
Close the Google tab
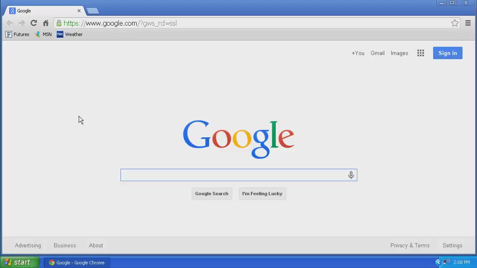[79, 11]
